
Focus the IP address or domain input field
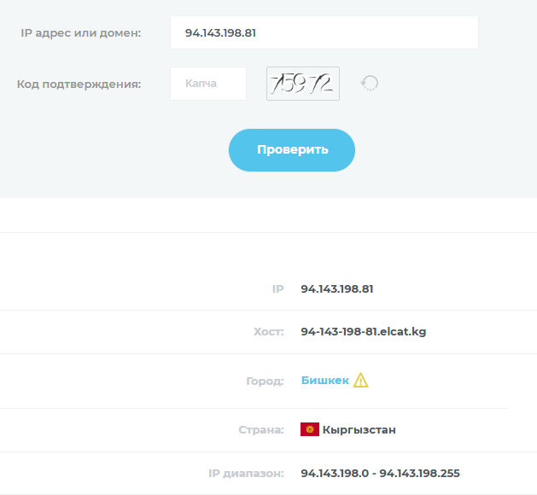[324, 32]
